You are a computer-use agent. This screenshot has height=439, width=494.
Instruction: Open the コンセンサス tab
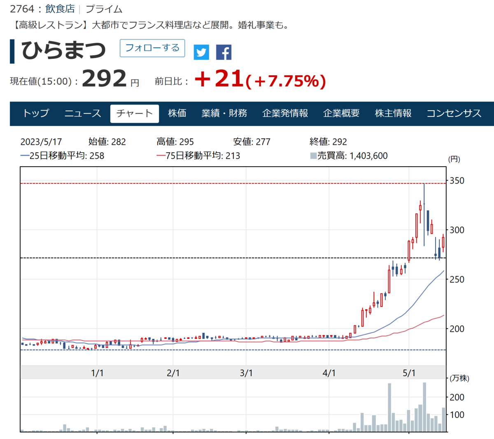[x=454, y=113]
